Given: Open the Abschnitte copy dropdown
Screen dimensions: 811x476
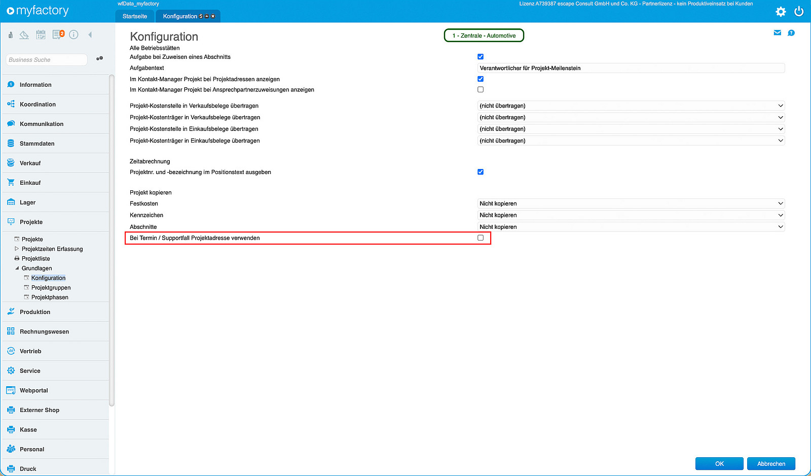Looking at the screenshot, I should pyautogui.click(x=631, y=227).
